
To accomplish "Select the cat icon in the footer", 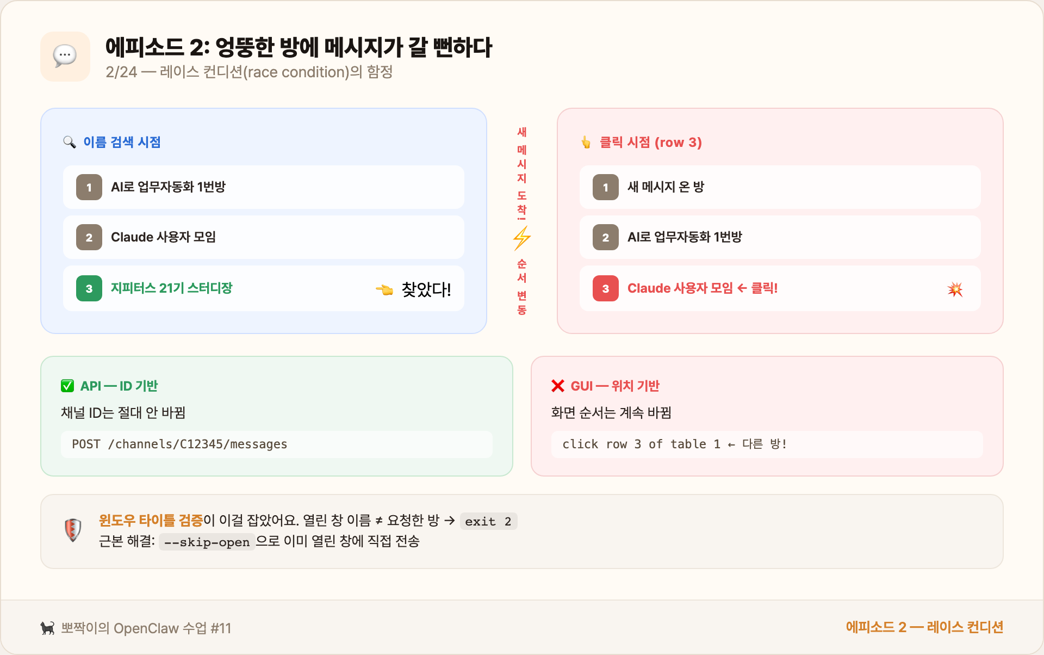I will click(47, 628).
